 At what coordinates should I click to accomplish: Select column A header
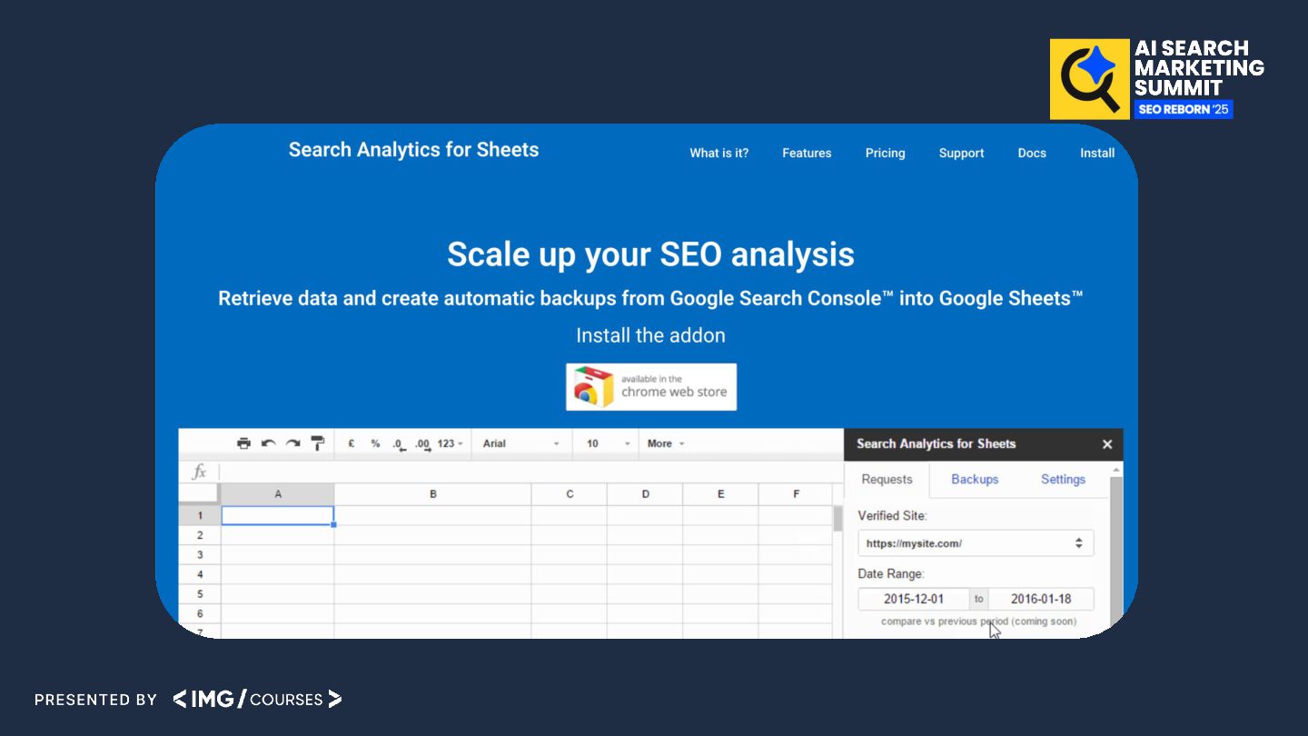(278, 494)
